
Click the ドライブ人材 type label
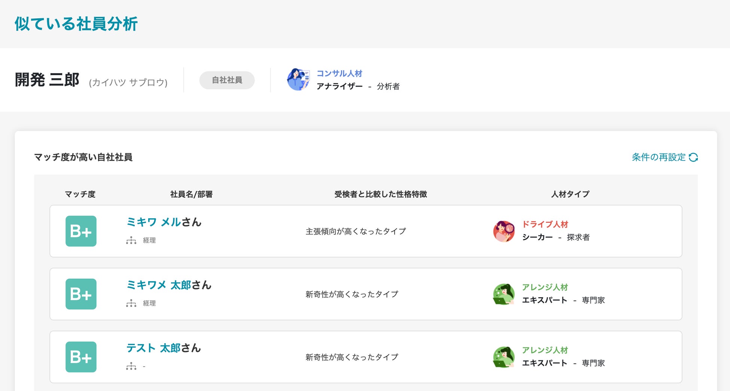tap(545, 224)
